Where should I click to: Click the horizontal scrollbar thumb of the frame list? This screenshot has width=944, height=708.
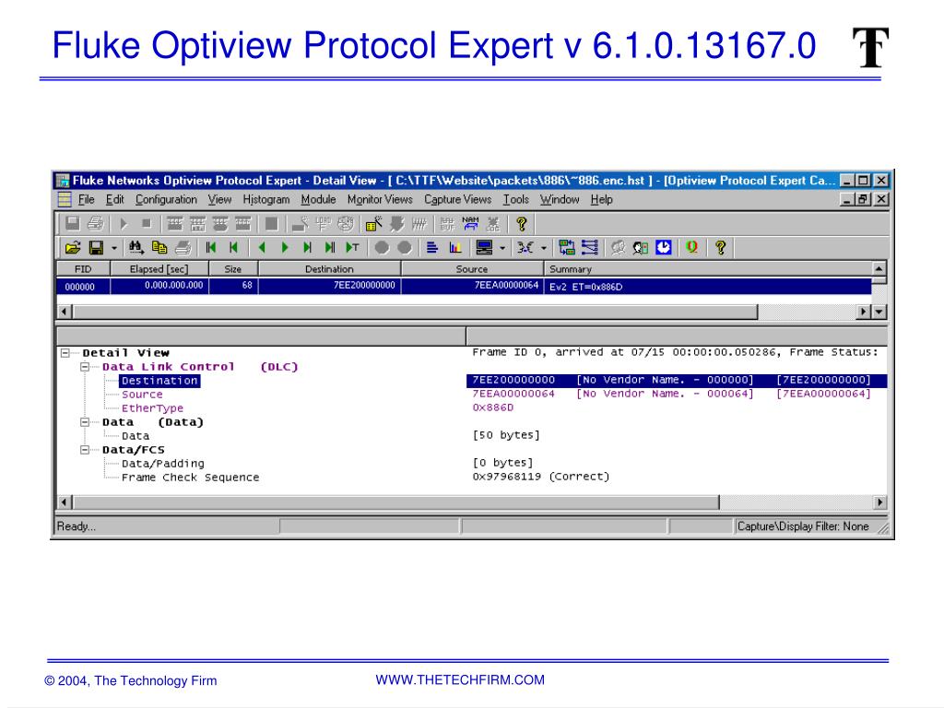click(416, 312)
